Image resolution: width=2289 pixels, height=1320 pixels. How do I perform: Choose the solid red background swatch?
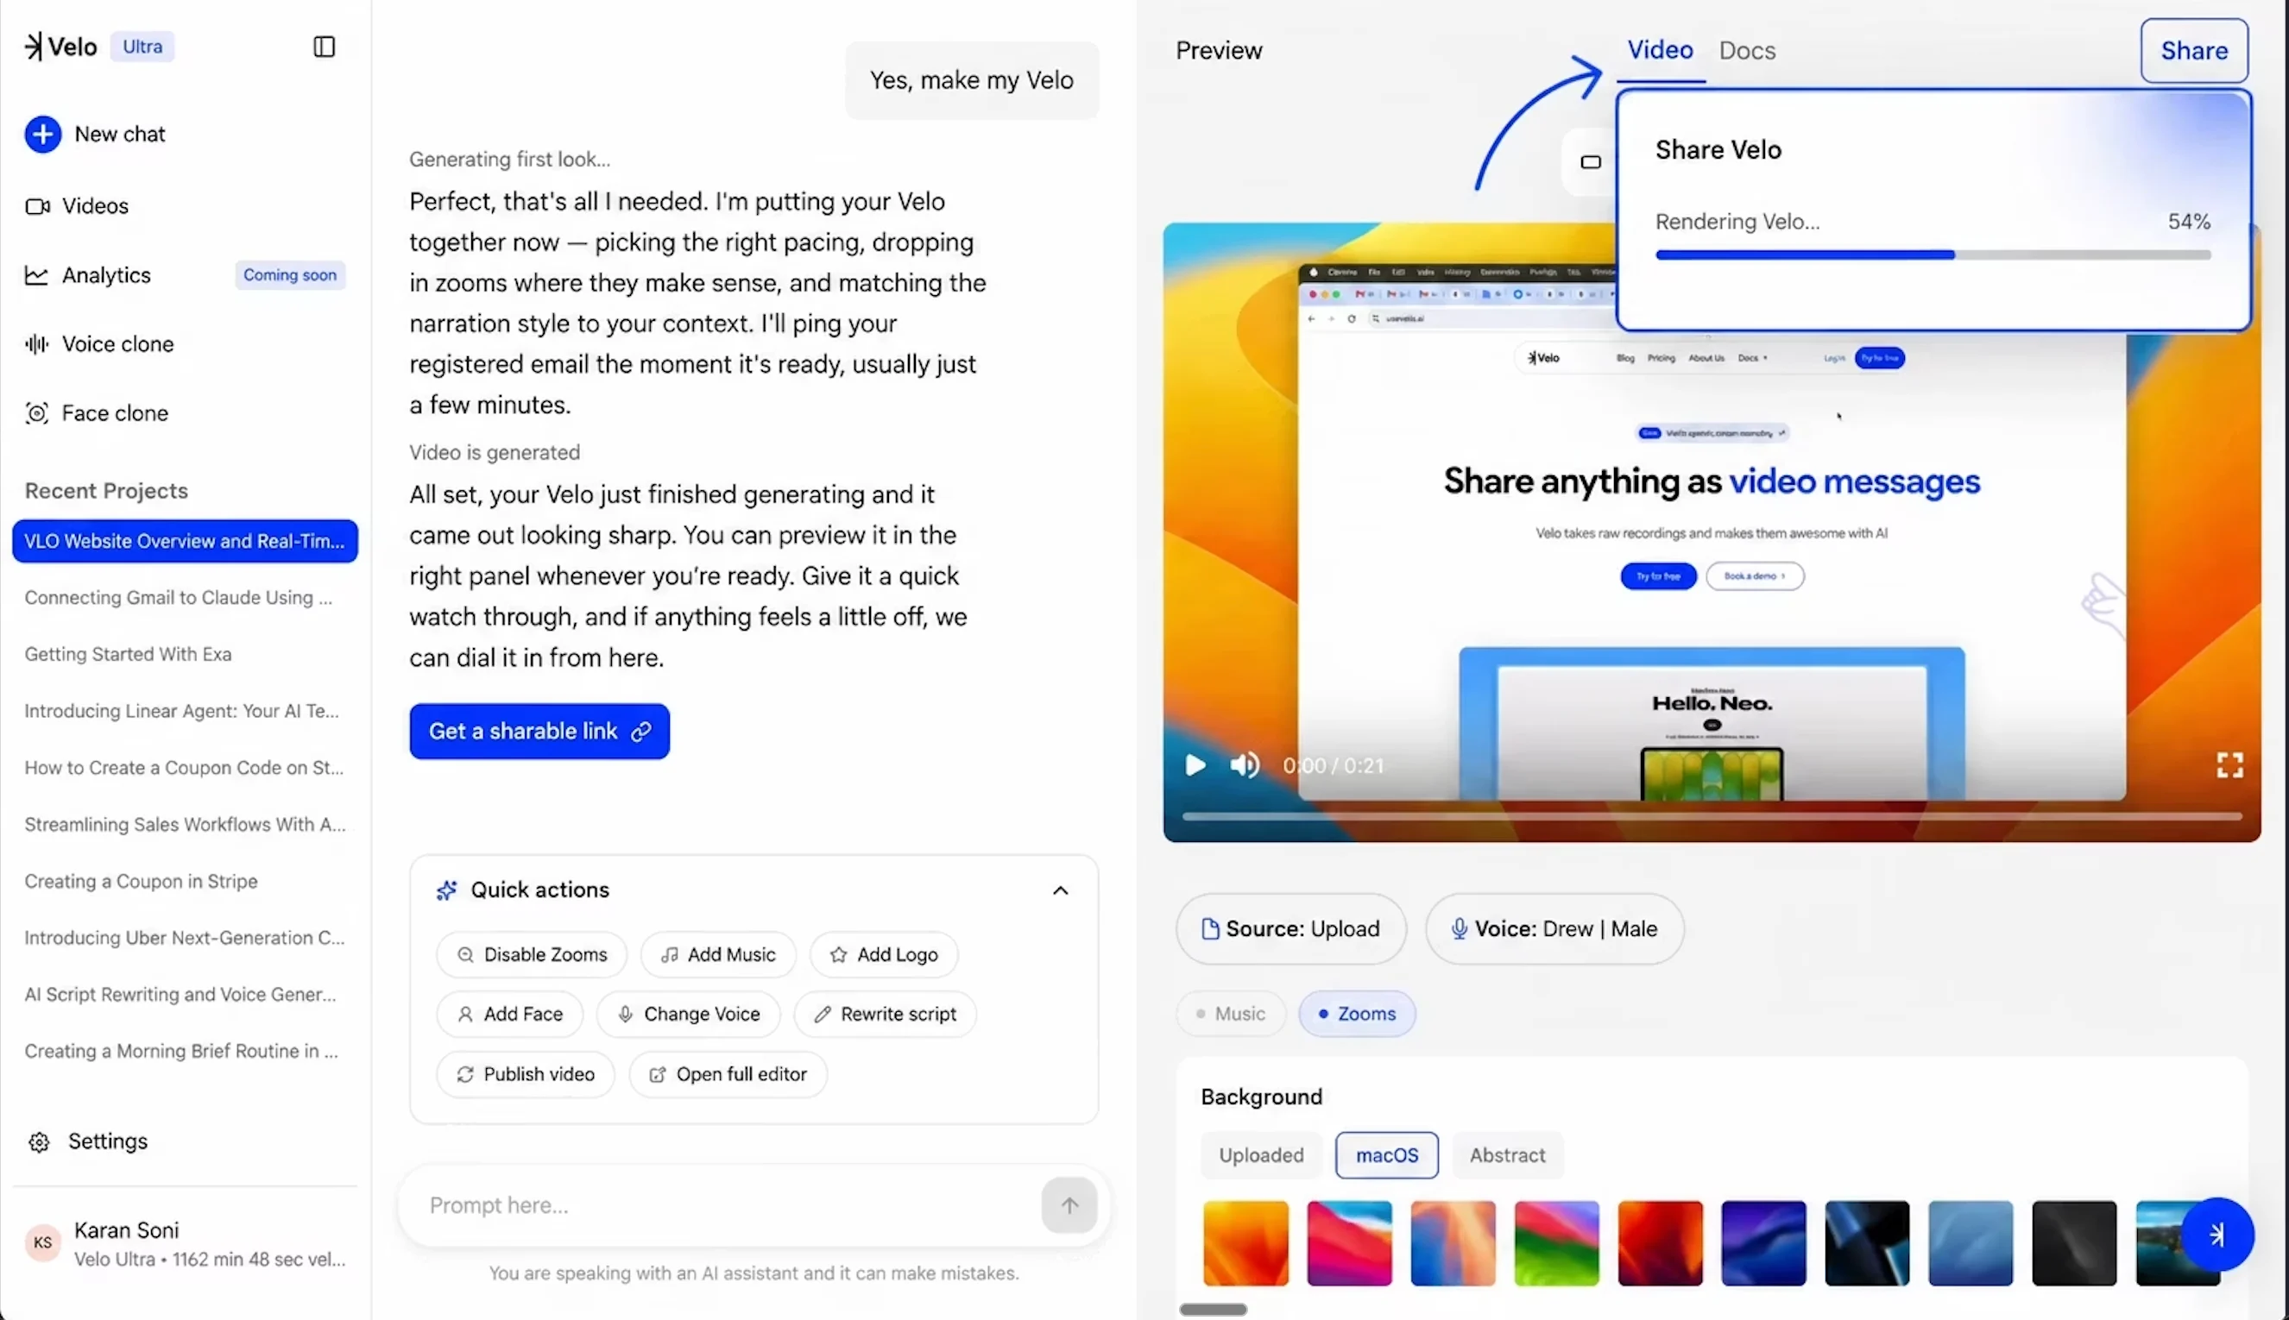point(1660,1243)
